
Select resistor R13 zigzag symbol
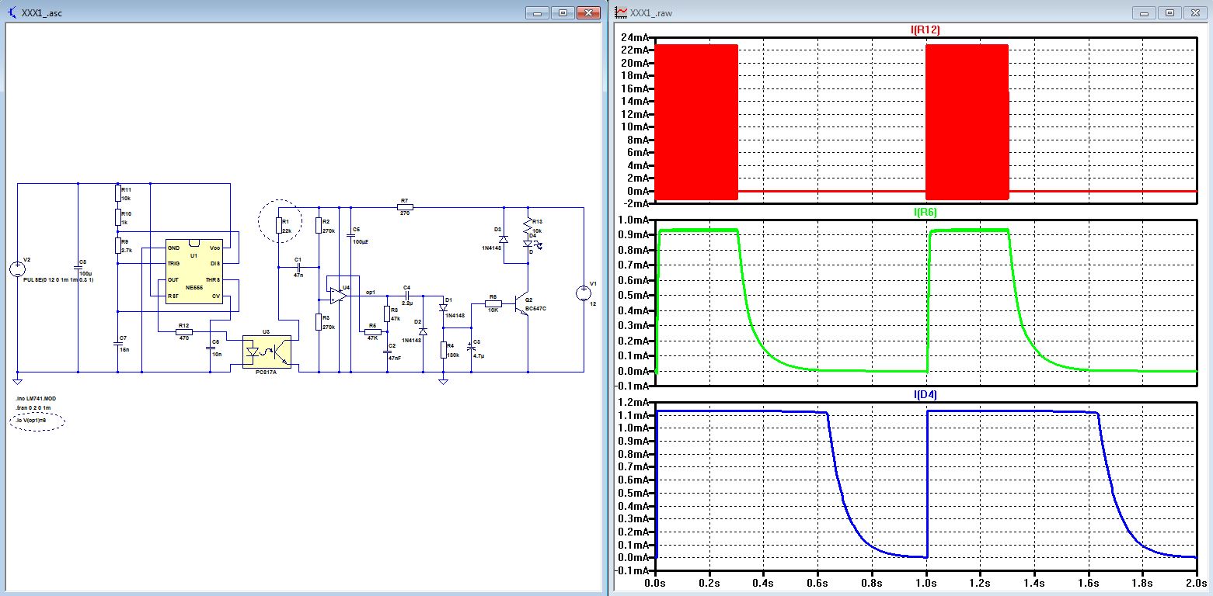pos(528,226)
